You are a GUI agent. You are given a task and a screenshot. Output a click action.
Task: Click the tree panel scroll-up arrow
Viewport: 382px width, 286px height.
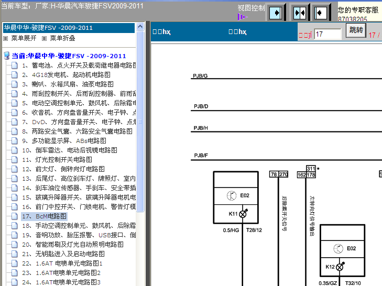[140, 26]
